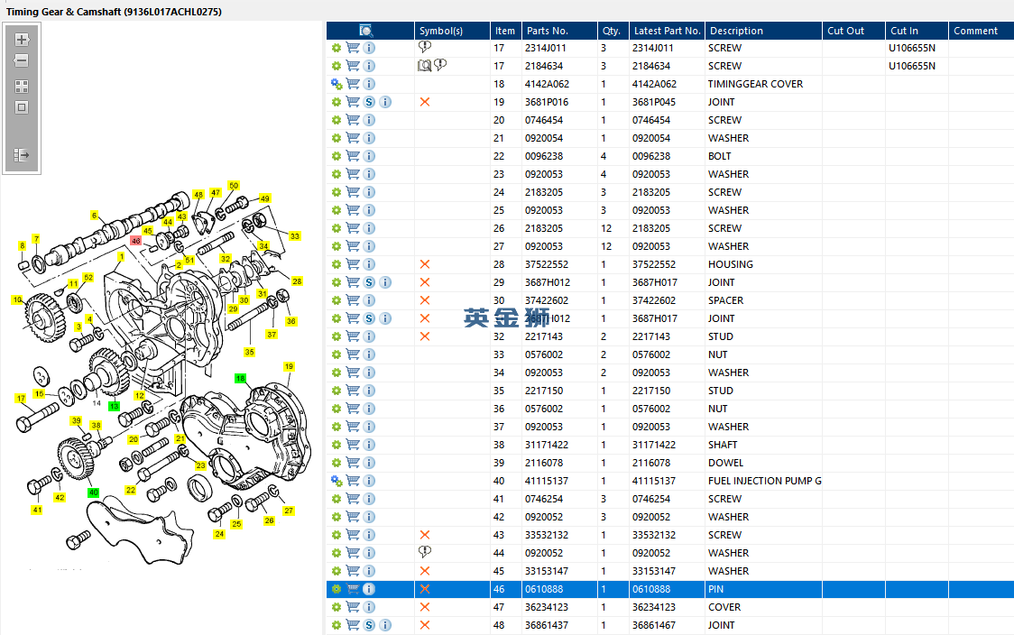Select callout 18 highlighted green in diagram
1014x635 pixels.
pos(241,378)
